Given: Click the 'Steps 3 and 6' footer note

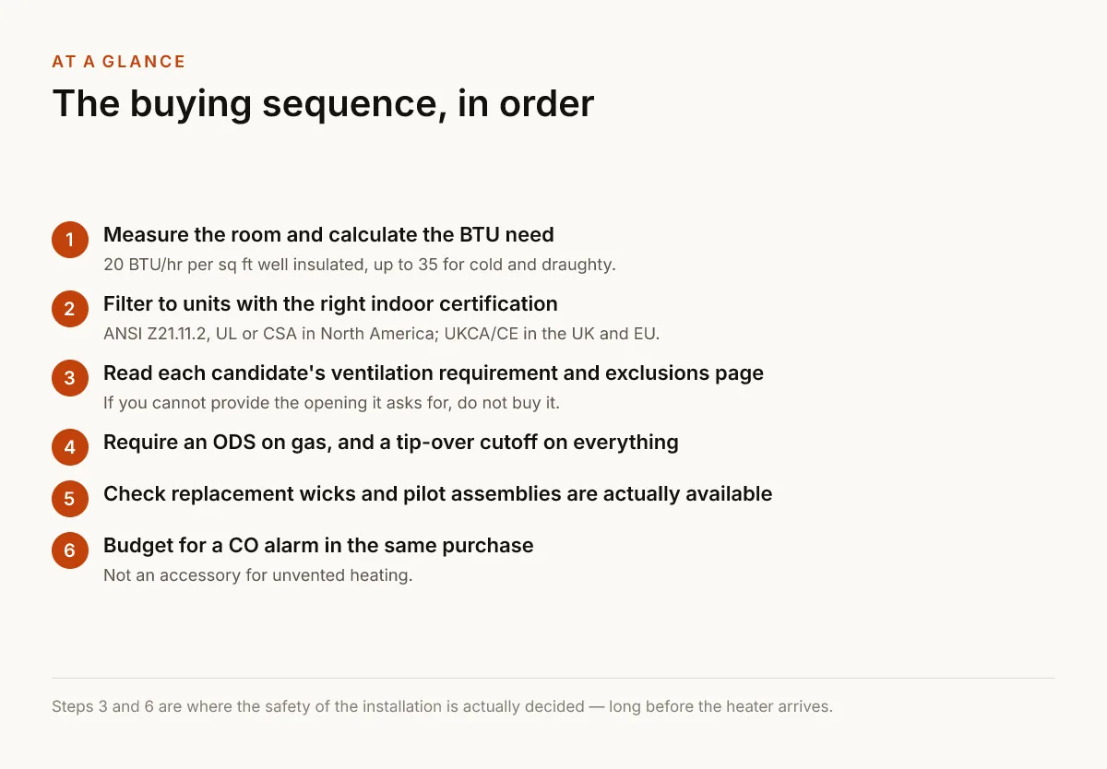Looking at the screenshot, I should click(442, 707).
